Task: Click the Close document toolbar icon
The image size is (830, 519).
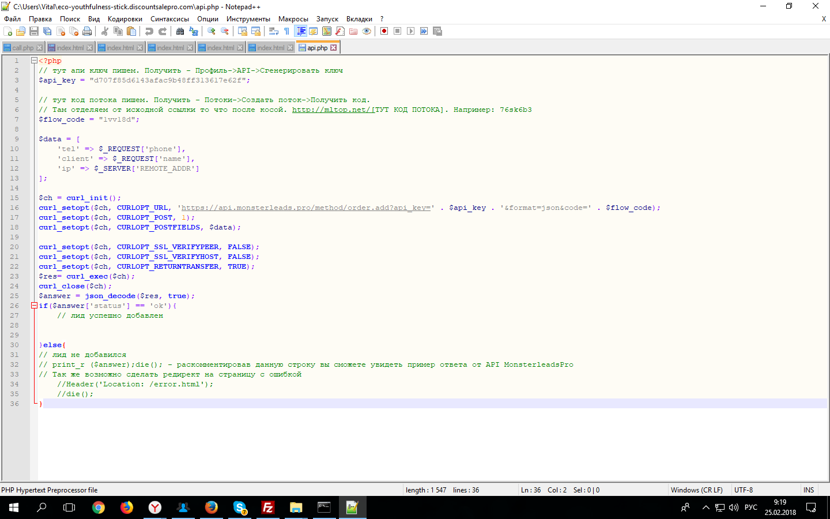Action: 61,31
